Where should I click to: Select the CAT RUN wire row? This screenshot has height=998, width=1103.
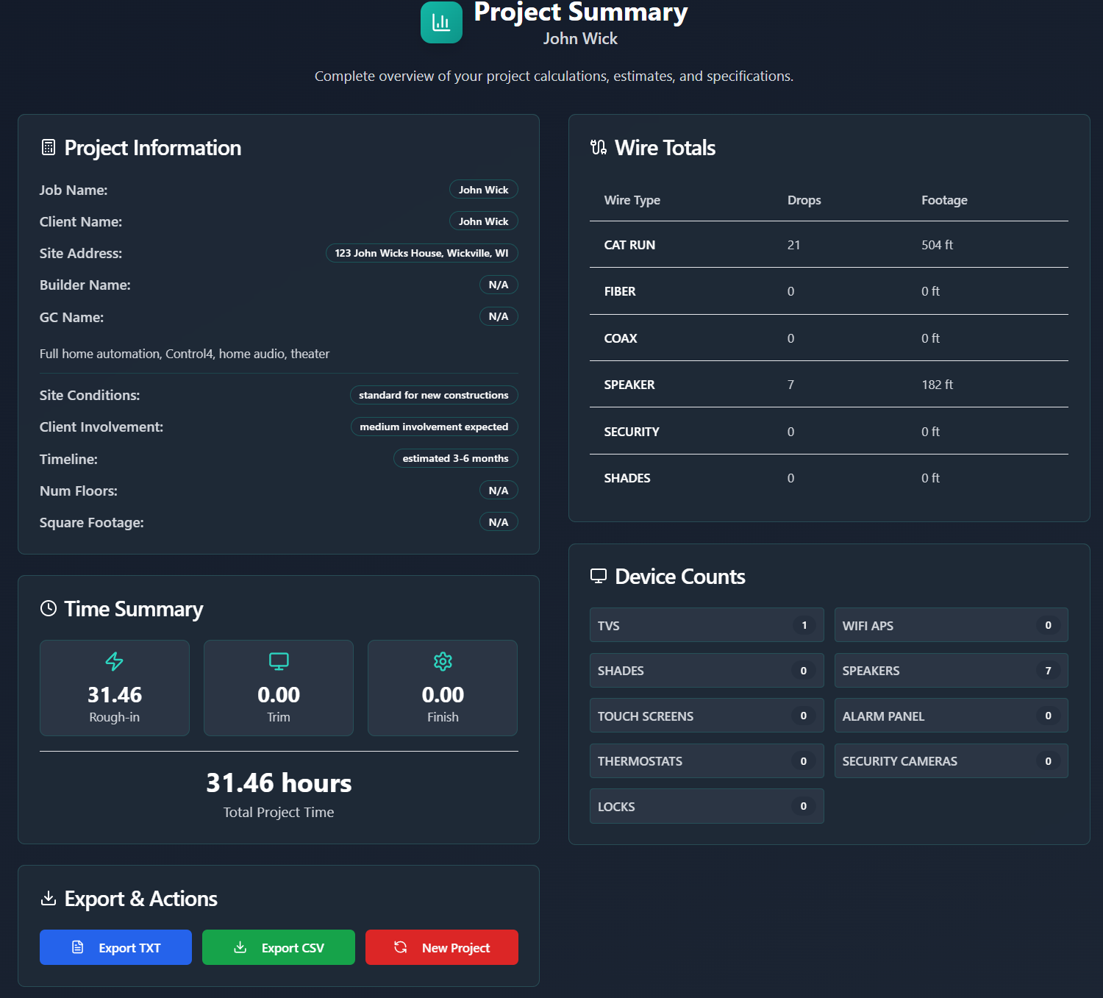(829, 245)
